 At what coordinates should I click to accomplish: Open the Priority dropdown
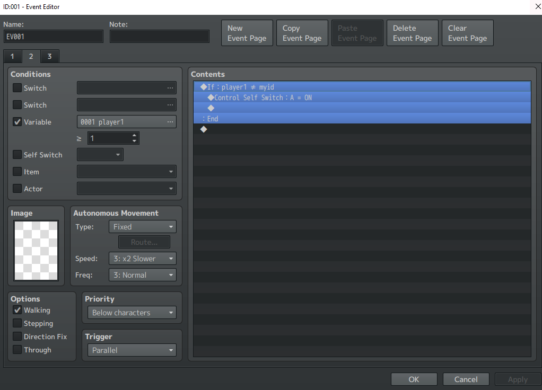click(132, 313)
